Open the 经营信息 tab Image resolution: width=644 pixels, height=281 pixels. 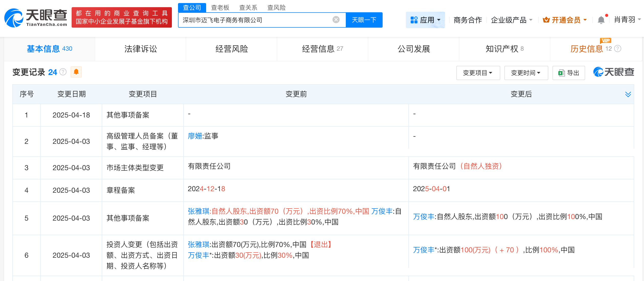[x=319, y=49]
